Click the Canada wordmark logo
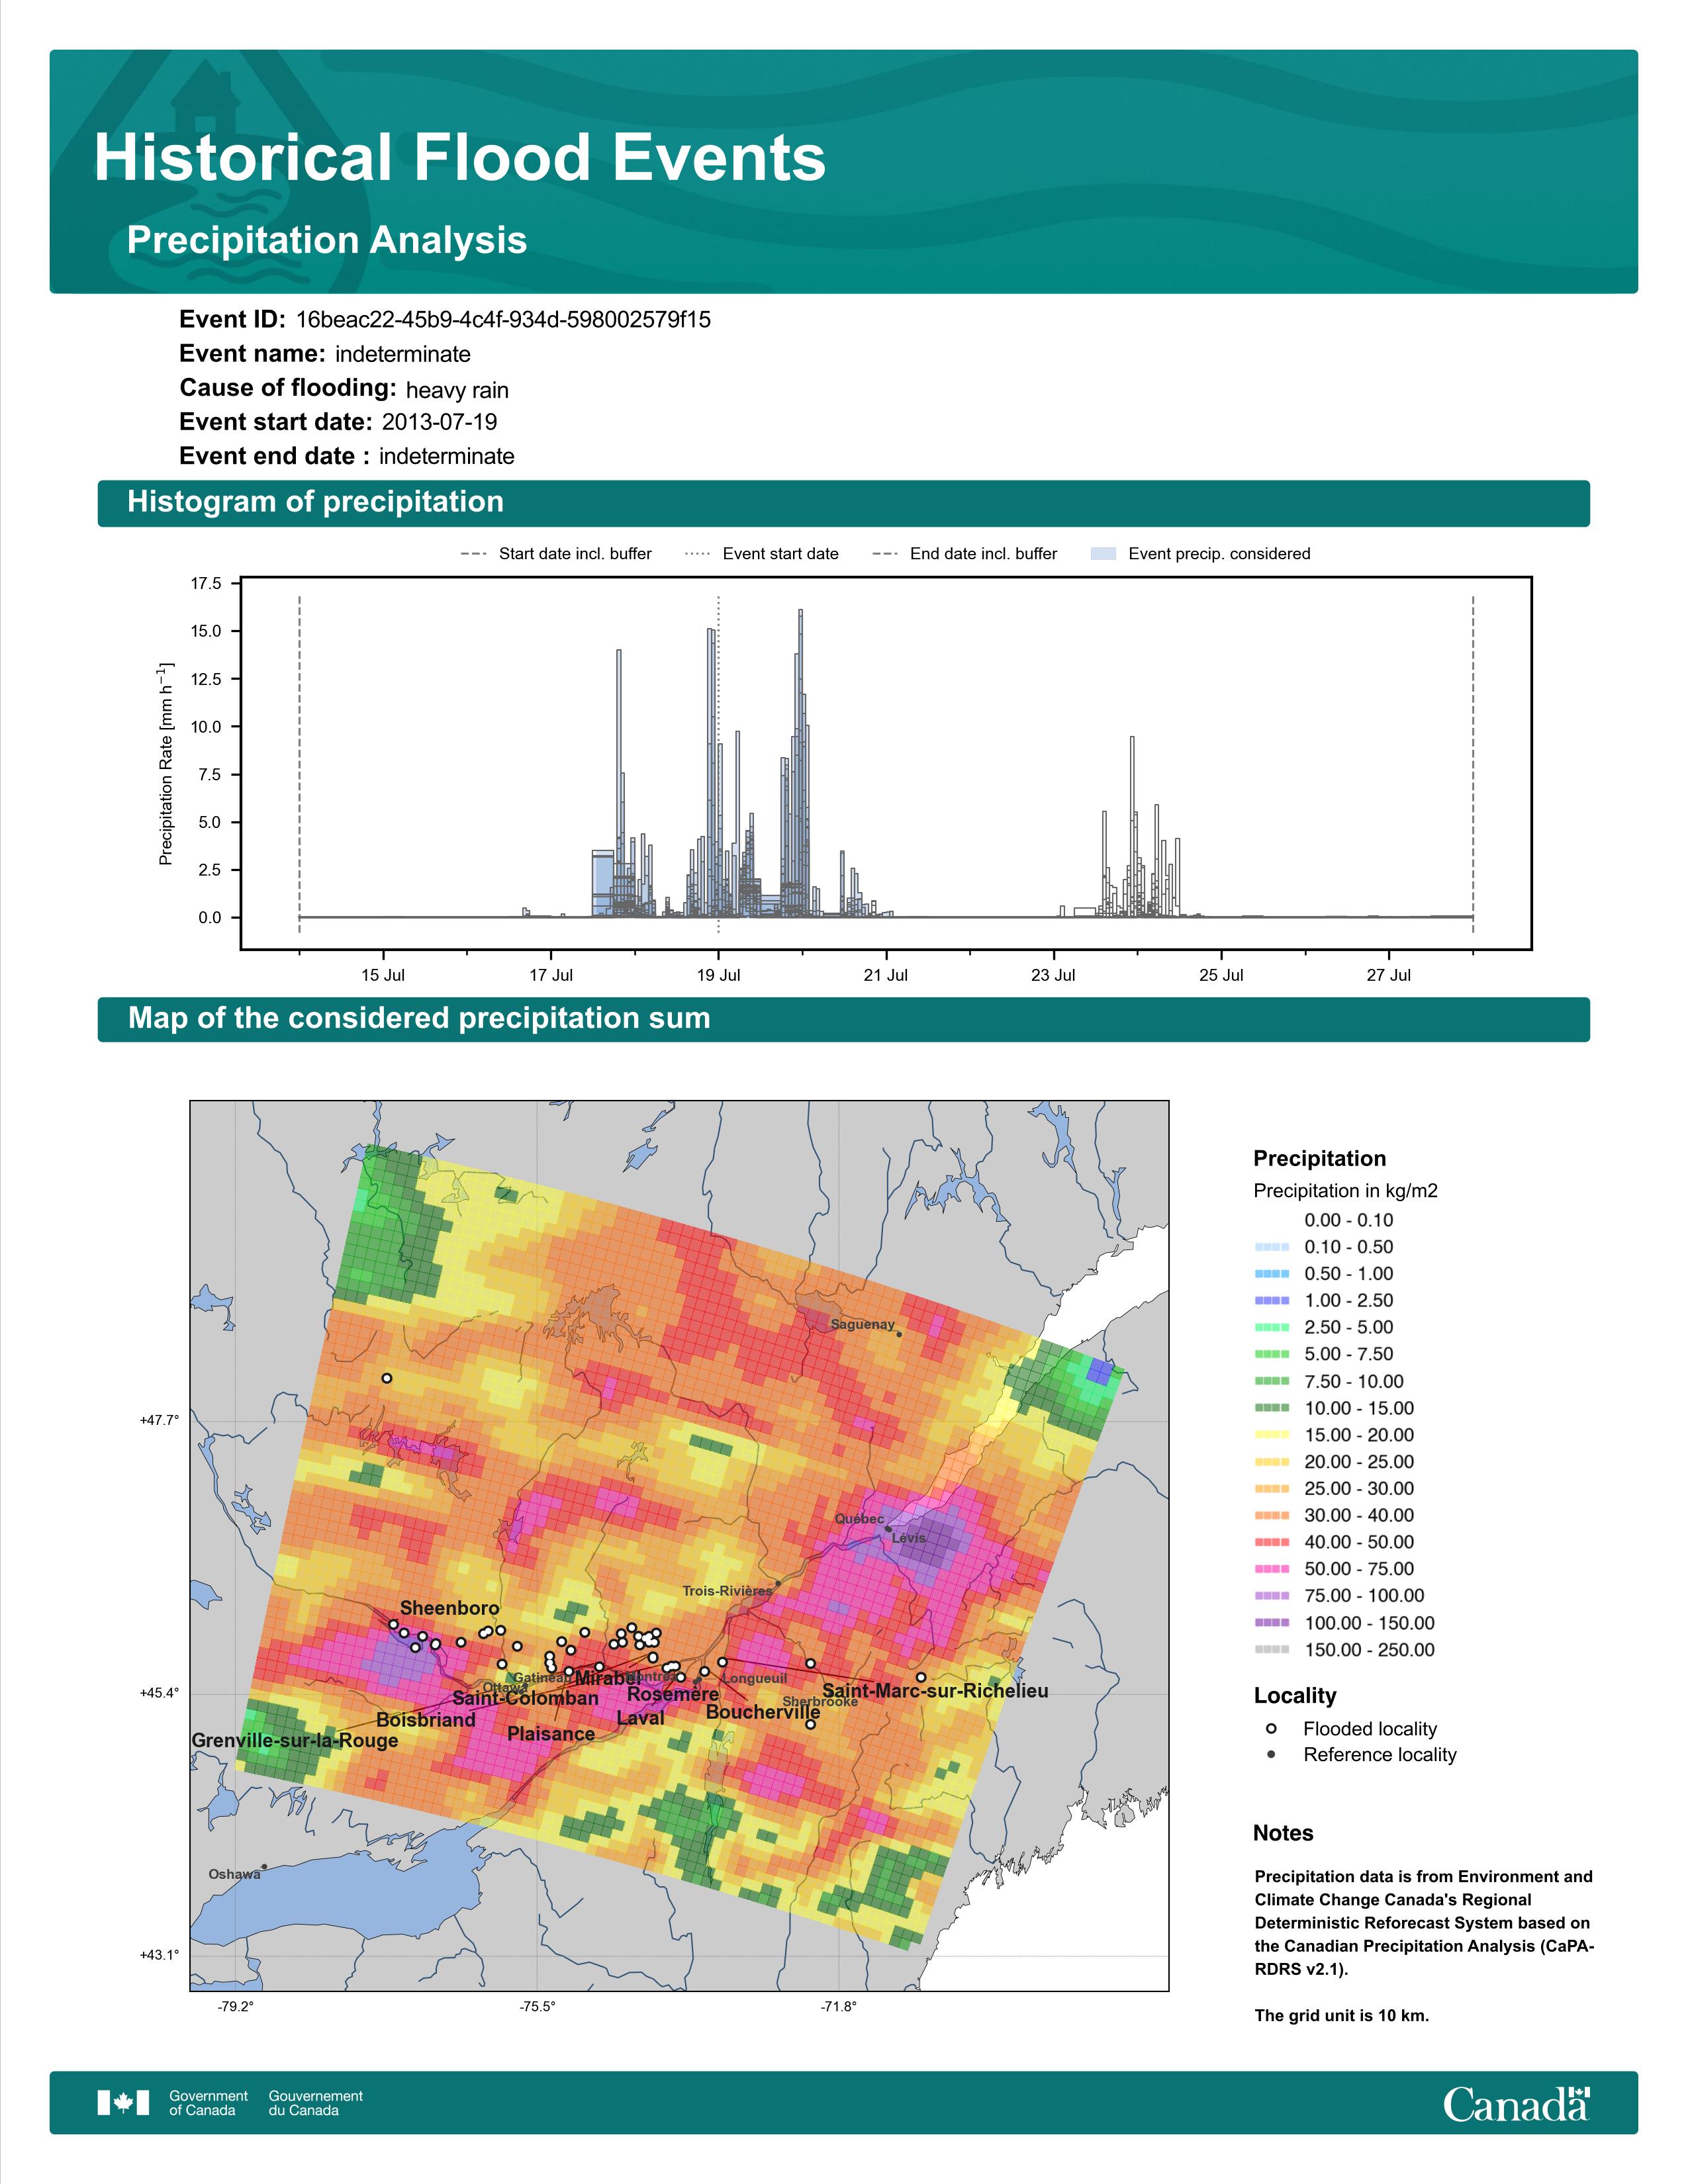This screenshot has width=1688, height=2184. coord(1516,2104)
